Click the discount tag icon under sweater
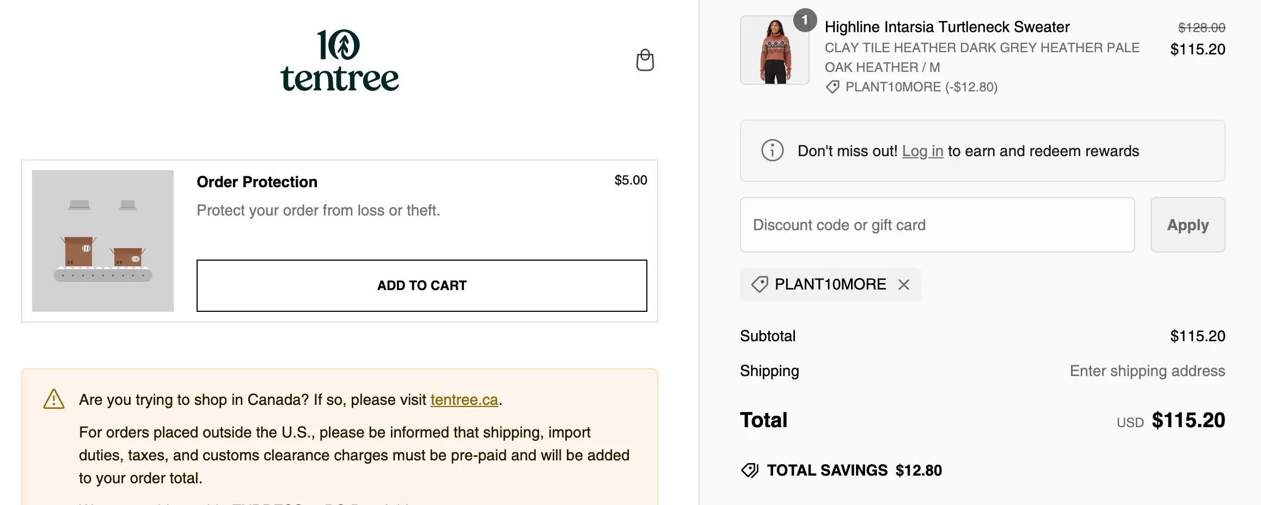Screen dimensions: 1261x505 (832, 87)
